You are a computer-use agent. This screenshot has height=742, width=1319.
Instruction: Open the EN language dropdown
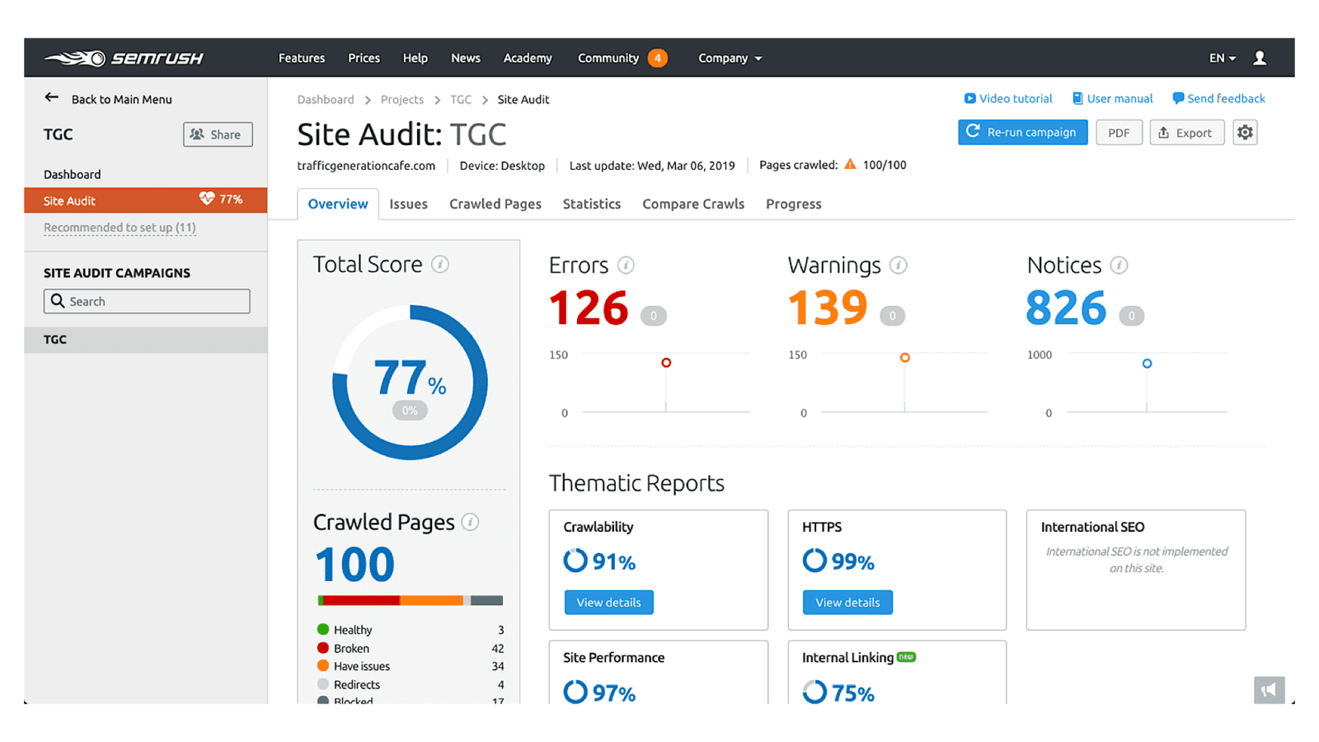pyautogui.click(x=1221, y=58)
